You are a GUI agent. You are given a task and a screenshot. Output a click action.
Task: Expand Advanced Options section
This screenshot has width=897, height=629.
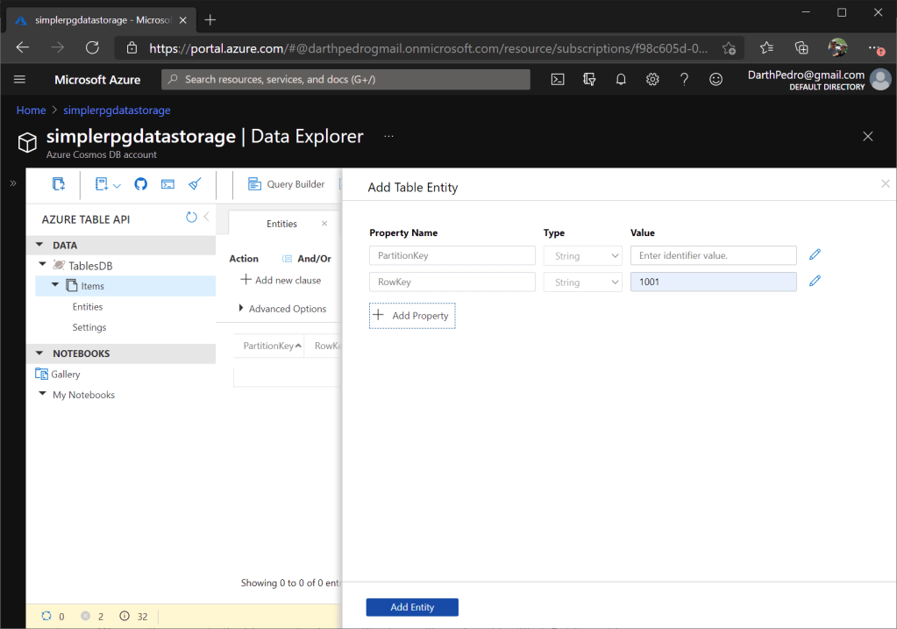tap(282, 309)
